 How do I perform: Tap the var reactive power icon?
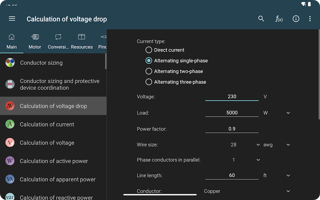pos(10,196)
